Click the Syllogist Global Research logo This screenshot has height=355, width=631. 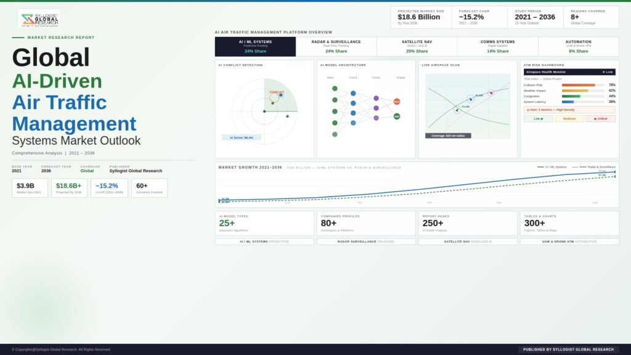pyautogui.click(x=39, y=19)
